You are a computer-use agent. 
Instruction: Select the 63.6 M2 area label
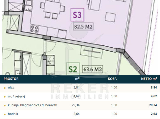tap(92, 69)
